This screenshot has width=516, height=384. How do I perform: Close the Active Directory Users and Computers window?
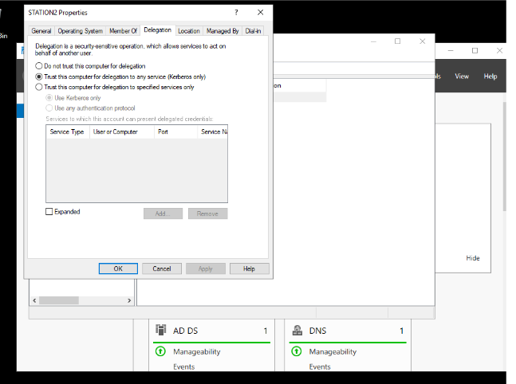423,41
